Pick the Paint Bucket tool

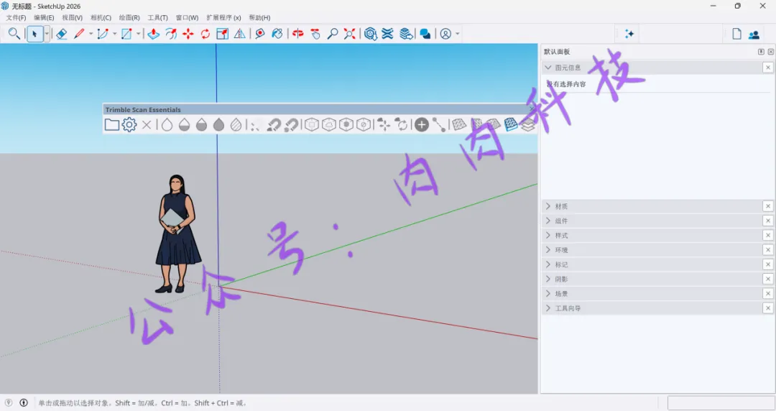(277, 34)
